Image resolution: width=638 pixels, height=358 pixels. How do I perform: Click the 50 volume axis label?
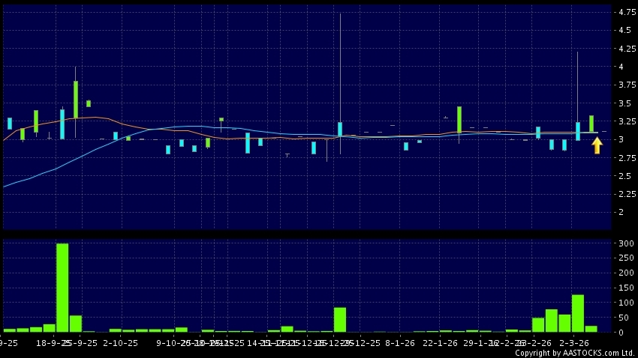tap(623, 318)
